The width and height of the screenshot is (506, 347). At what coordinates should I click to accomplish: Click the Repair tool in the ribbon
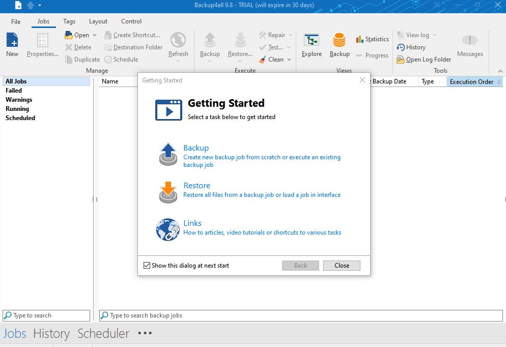272,35
